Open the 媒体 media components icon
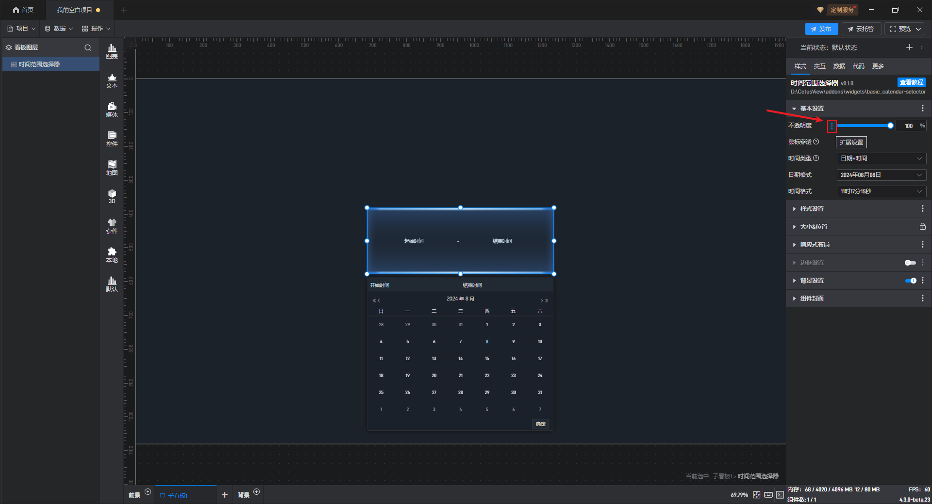The width and height of the screenshot is (932, 504). pos(112,110)
